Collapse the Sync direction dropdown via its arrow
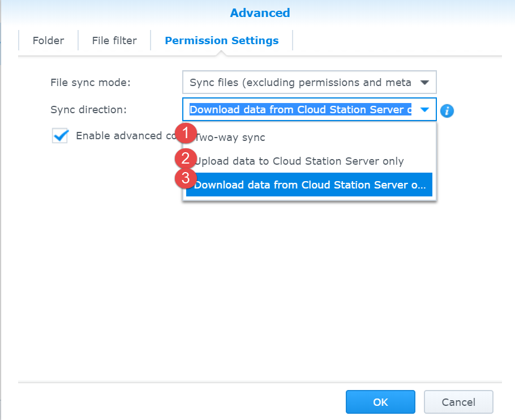The image size is (515, 420). tap(424, 110)
